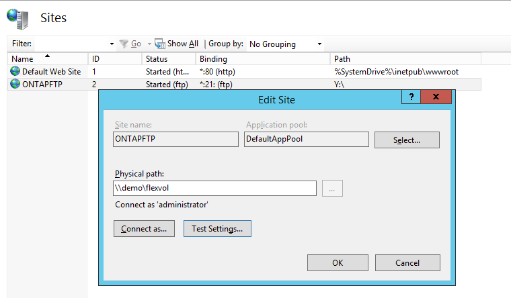Select the 'Default Web Site' row name

52,72
